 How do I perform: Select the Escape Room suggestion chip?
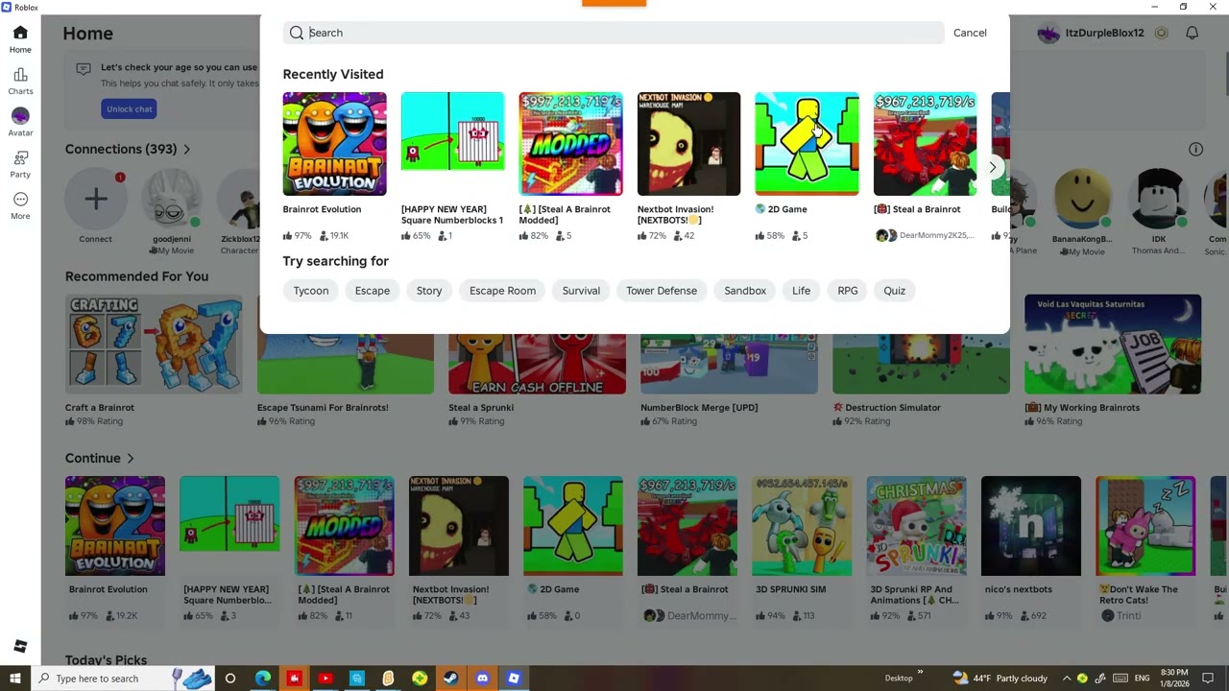(x=502, y=291)
